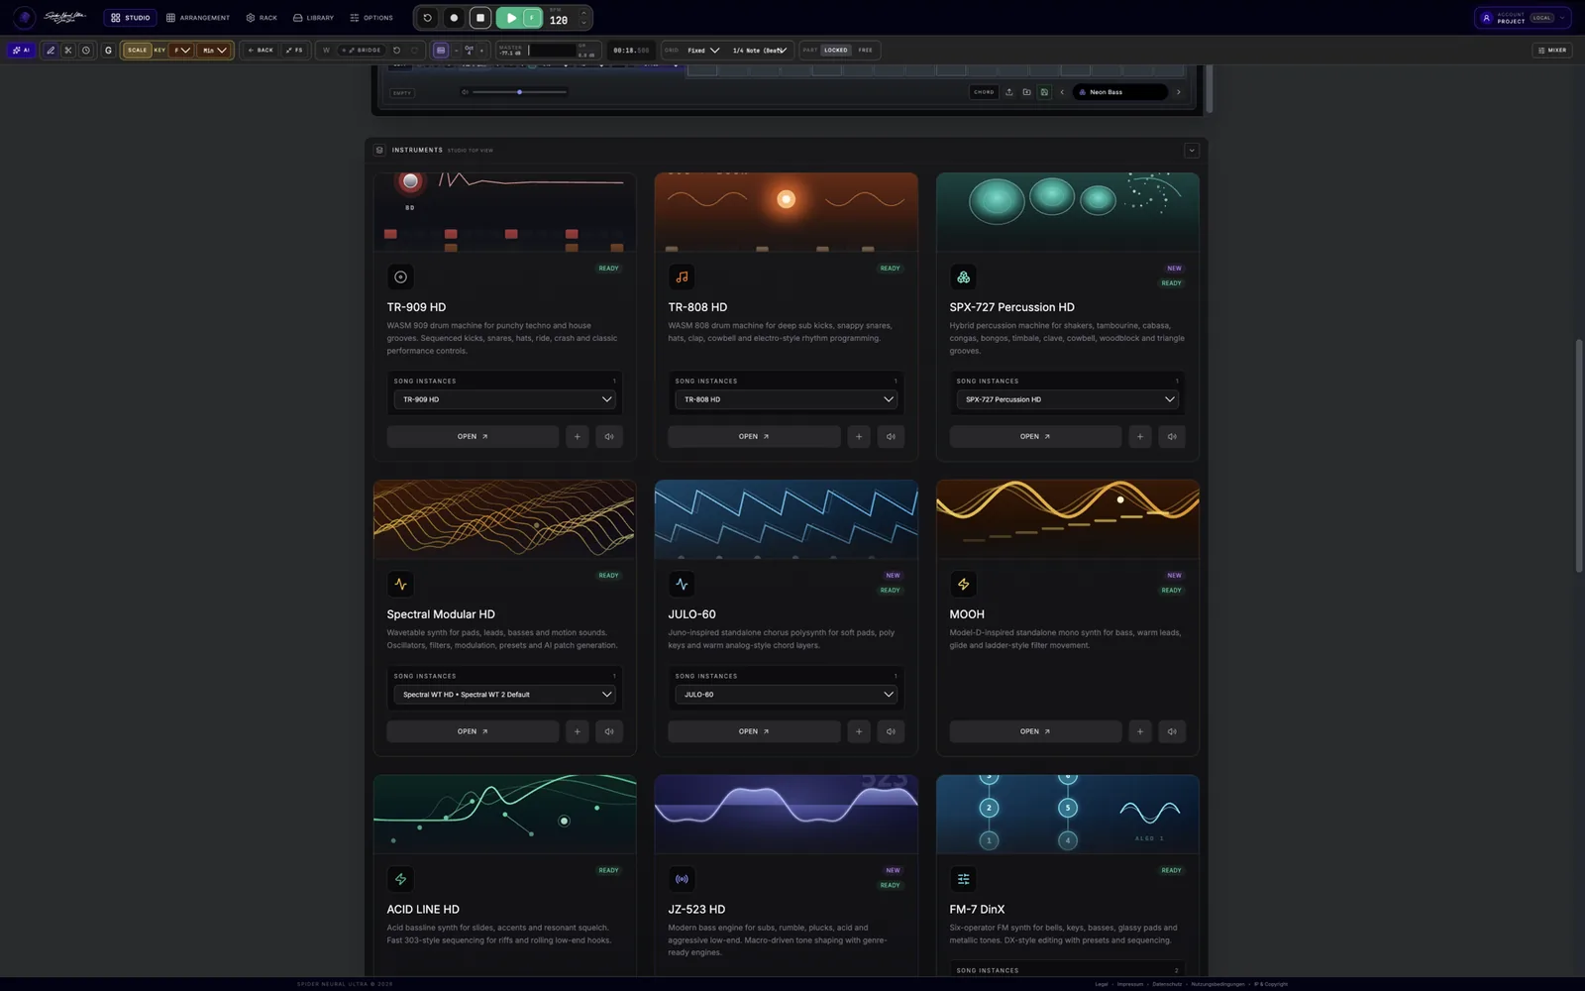Start recording with the record button
The height and width of the screenshot is (991, 1585).
point(454,18)
